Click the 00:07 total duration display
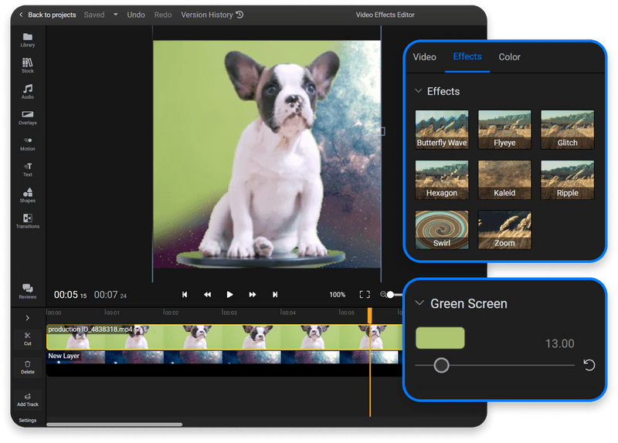 click(x=110, y=295)
